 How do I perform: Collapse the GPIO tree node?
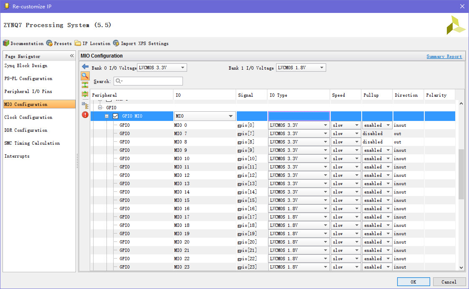(x=100, y=108)
